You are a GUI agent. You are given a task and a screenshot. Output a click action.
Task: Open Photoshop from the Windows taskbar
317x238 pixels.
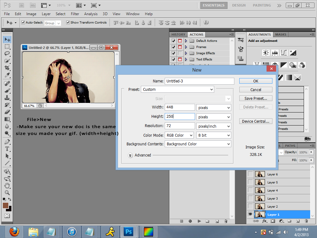128,231
